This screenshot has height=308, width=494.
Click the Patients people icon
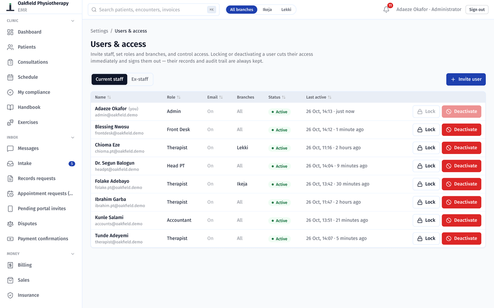tap(10, 47)
